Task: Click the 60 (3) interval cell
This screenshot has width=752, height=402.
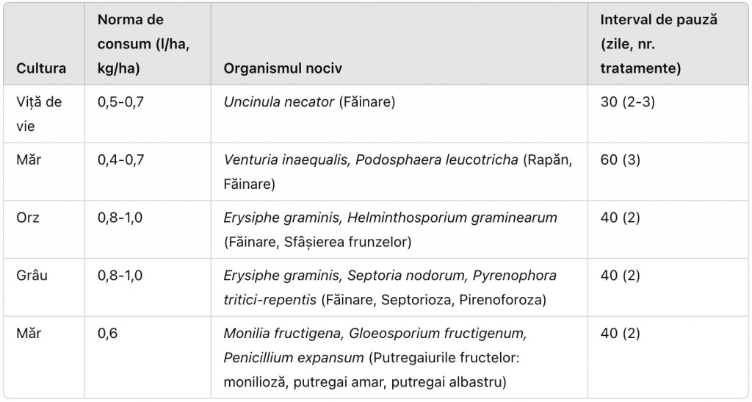Action: (620, 159)
